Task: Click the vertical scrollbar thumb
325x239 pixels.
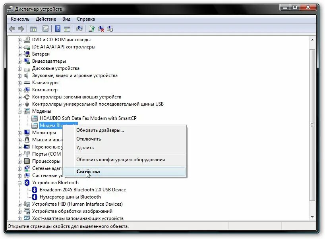Action: pyautogui.click(x=312, y=125)
